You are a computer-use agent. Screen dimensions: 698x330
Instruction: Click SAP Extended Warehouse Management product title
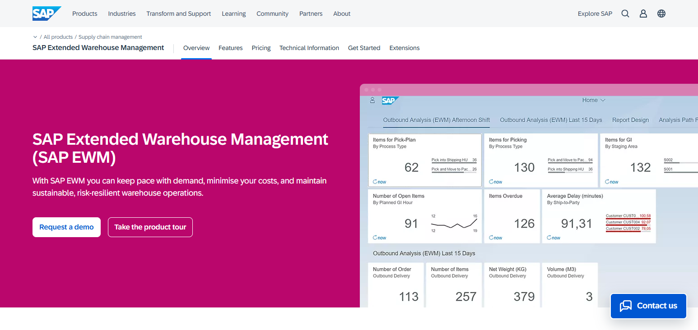click(98, 48)
